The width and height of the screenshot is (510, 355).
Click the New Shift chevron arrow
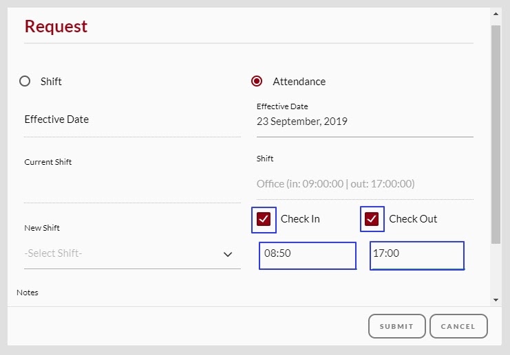[228, 254]
